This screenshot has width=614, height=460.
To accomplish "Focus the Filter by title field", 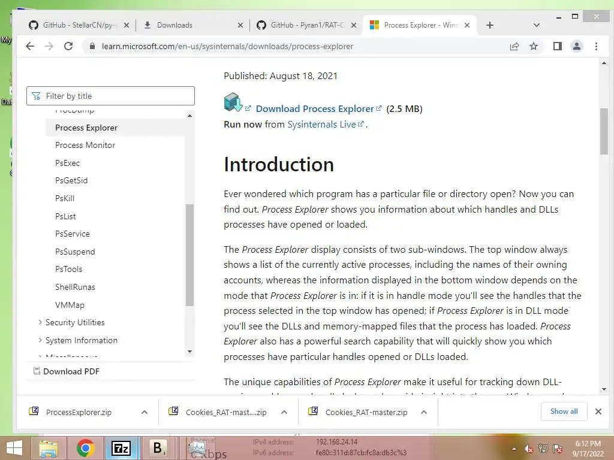I will coord(110,96).
